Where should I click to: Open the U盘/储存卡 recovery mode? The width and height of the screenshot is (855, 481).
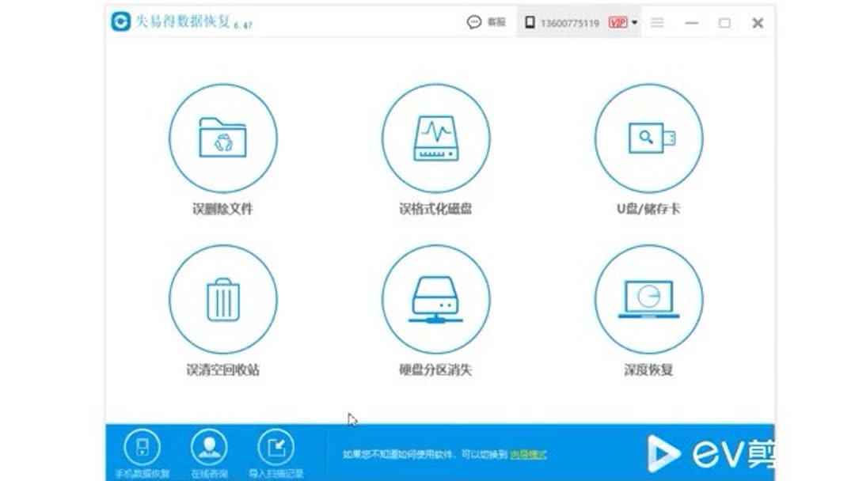pos(648,138)
